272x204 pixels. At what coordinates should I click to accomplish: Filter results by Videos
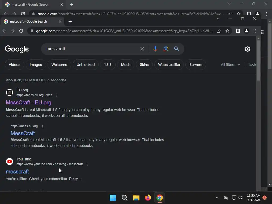[14, 65]
